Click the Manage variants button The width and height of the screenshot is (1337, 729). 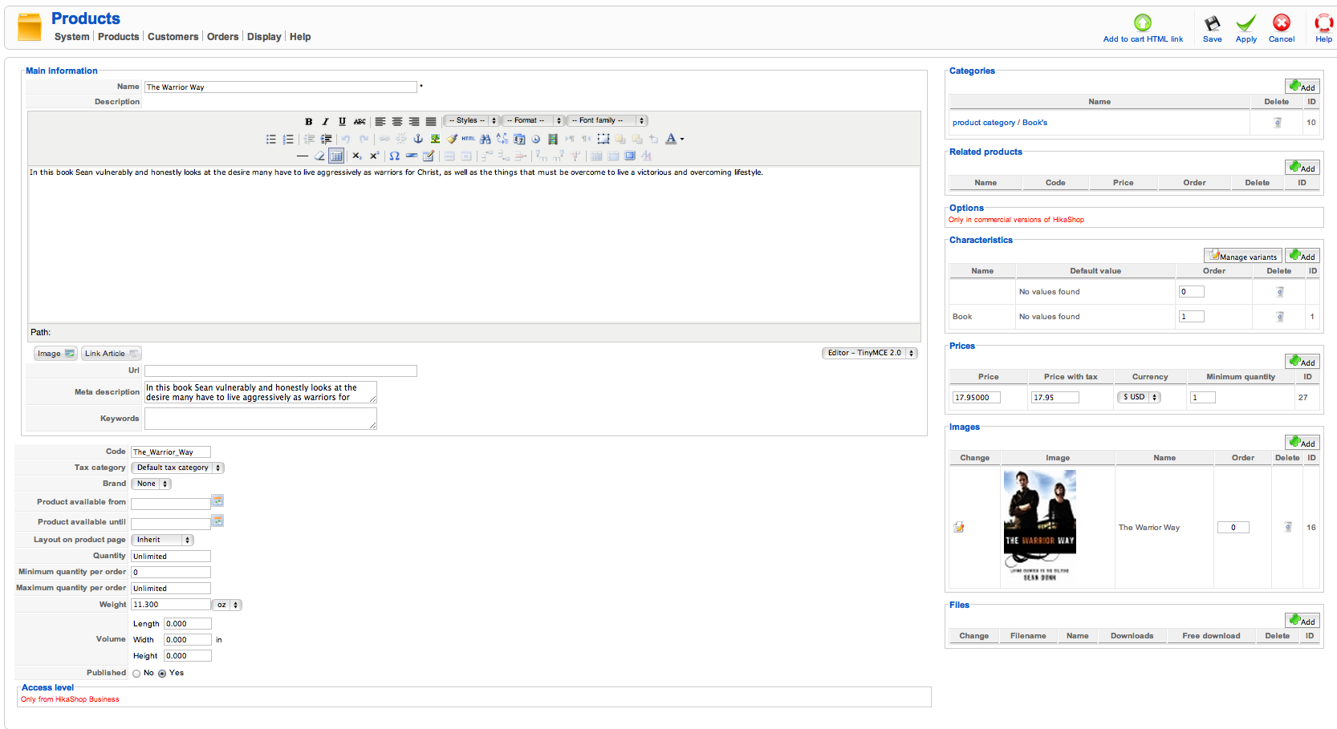click(1242, 256)
